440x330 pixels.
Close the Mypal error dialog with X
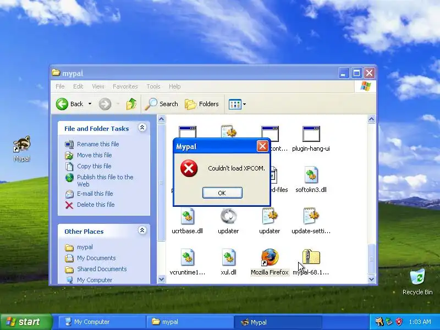[x=262, y=146]
